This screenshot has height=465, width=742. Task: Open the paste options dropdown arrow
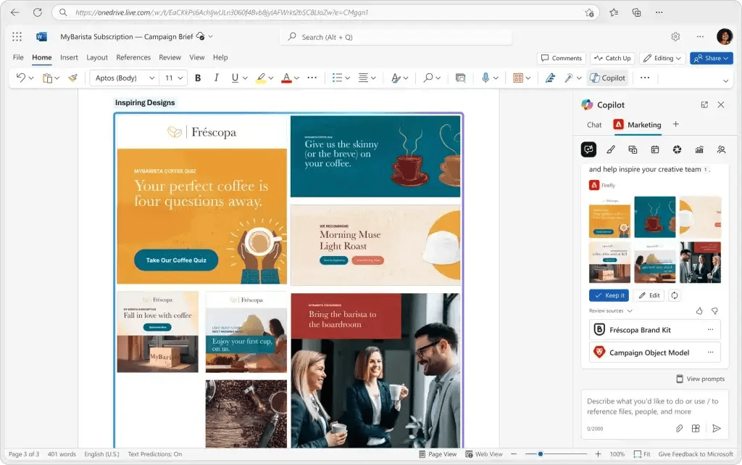coord(57,78)
